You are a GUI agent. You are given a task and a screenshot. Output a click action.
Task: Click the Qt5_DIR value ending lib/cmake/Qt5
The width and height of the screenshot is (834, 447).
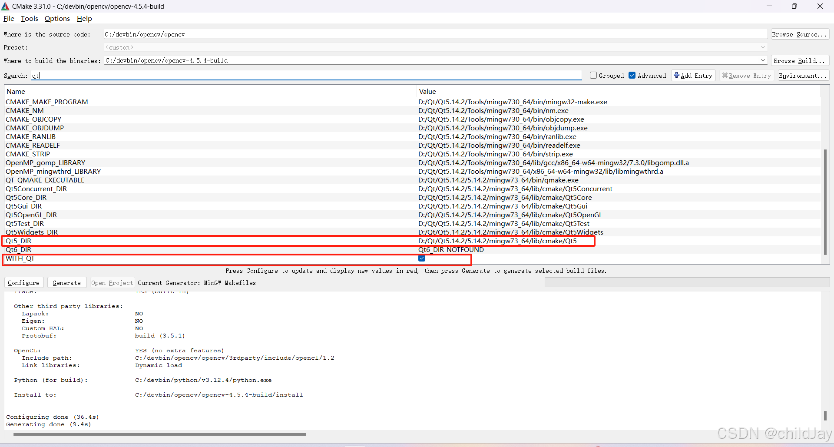(x=497, y=241)
